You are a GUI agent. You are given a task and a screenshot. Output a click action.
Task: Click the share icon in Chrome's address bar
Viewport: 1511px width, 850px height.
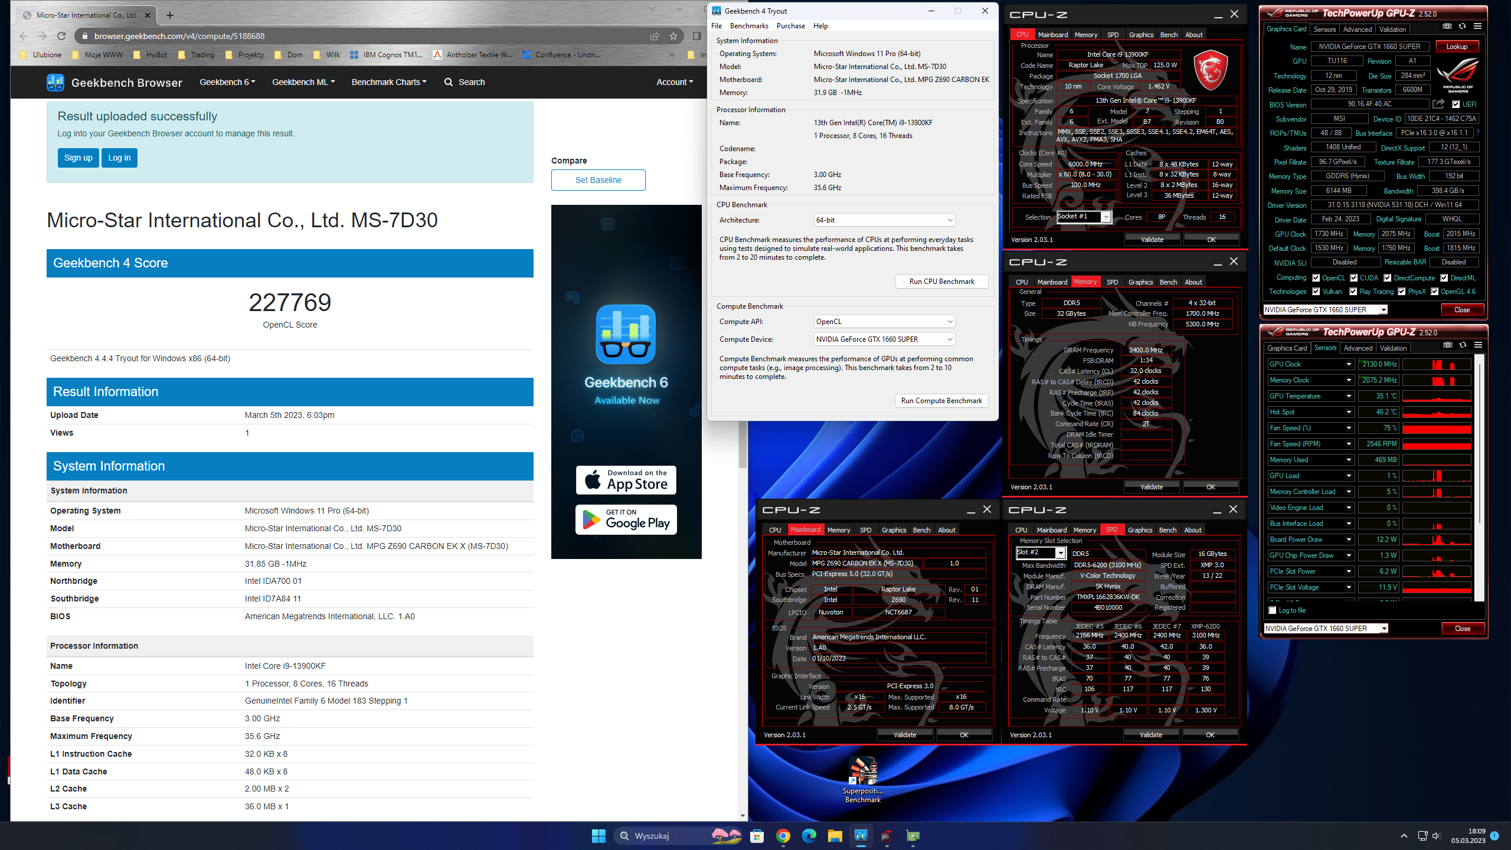(x=655, y=36)
